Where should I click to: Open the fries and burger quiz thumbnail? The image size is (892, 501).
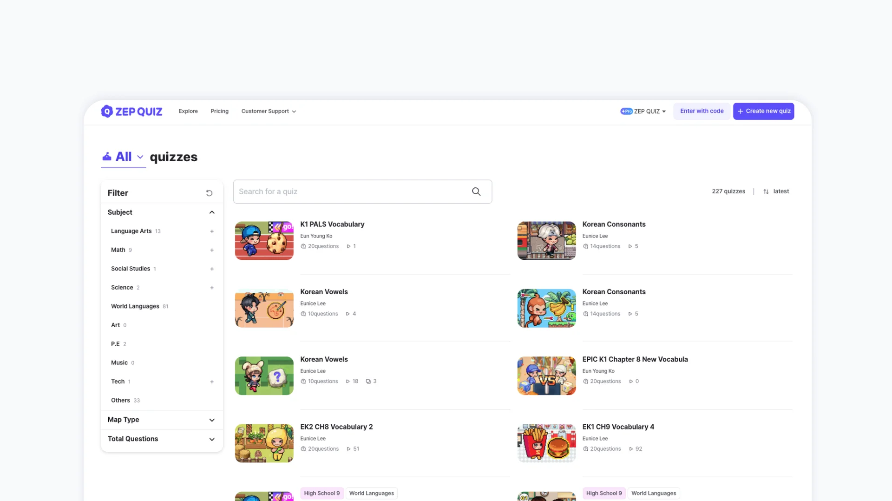[x=546, y=443]
